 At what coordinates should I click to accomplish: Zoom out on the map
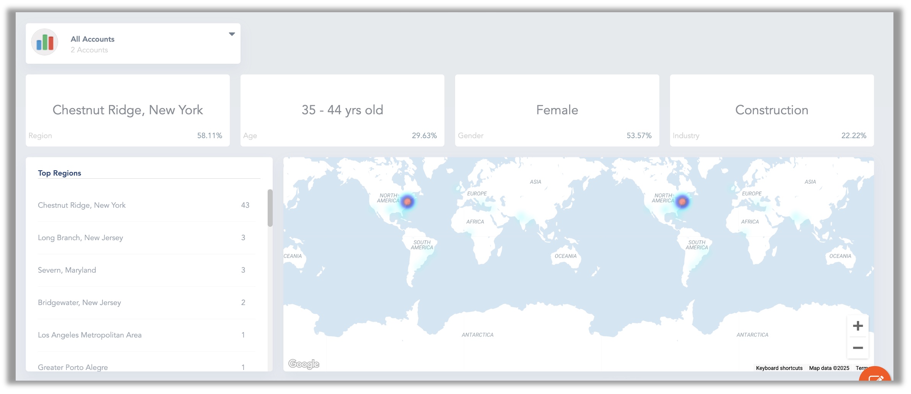857,348
